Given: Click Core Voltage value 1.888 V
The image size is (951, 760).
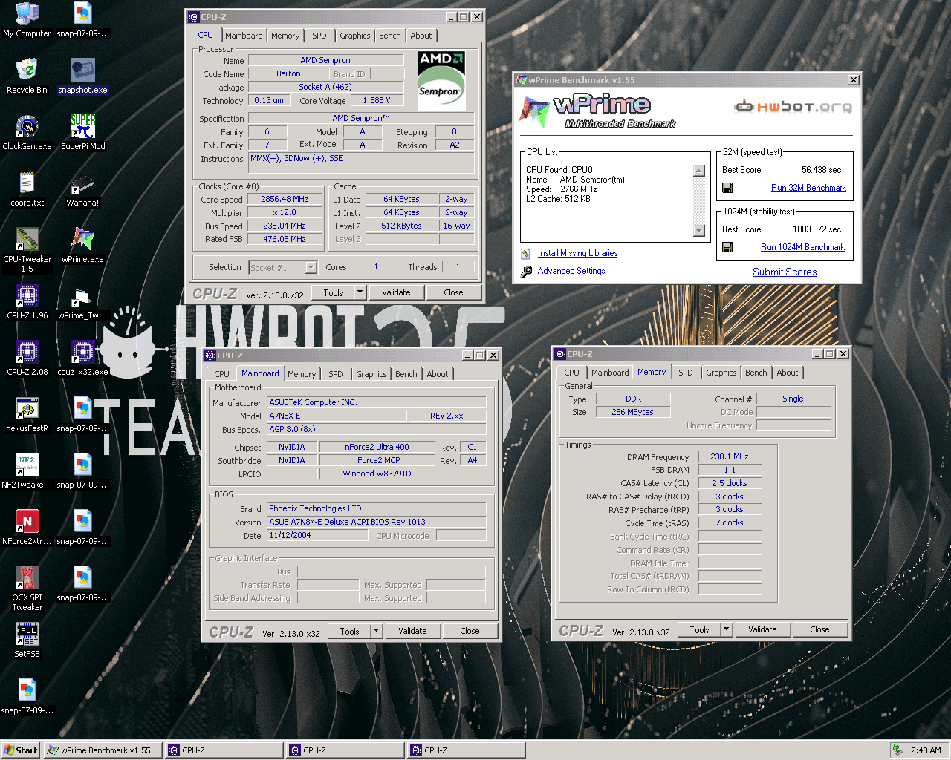Looking at the screenshot, I should pos(377,100).
